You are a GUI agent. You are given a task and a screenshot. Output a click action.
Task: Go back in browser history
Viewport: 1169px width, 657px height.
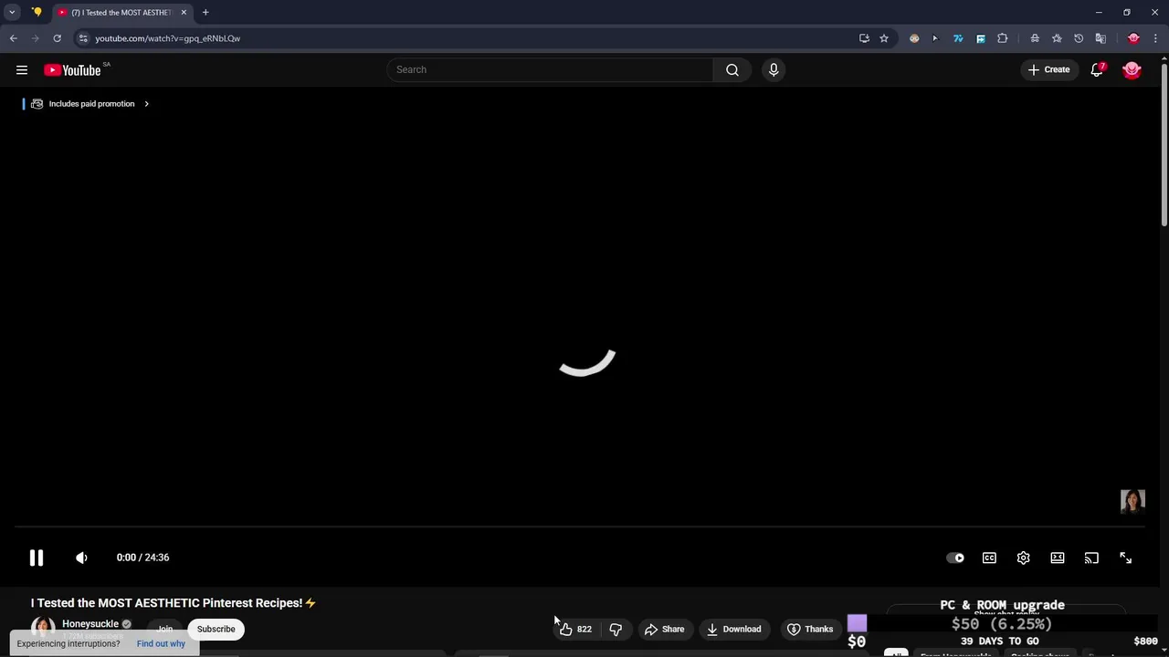(x=14, y=38)
